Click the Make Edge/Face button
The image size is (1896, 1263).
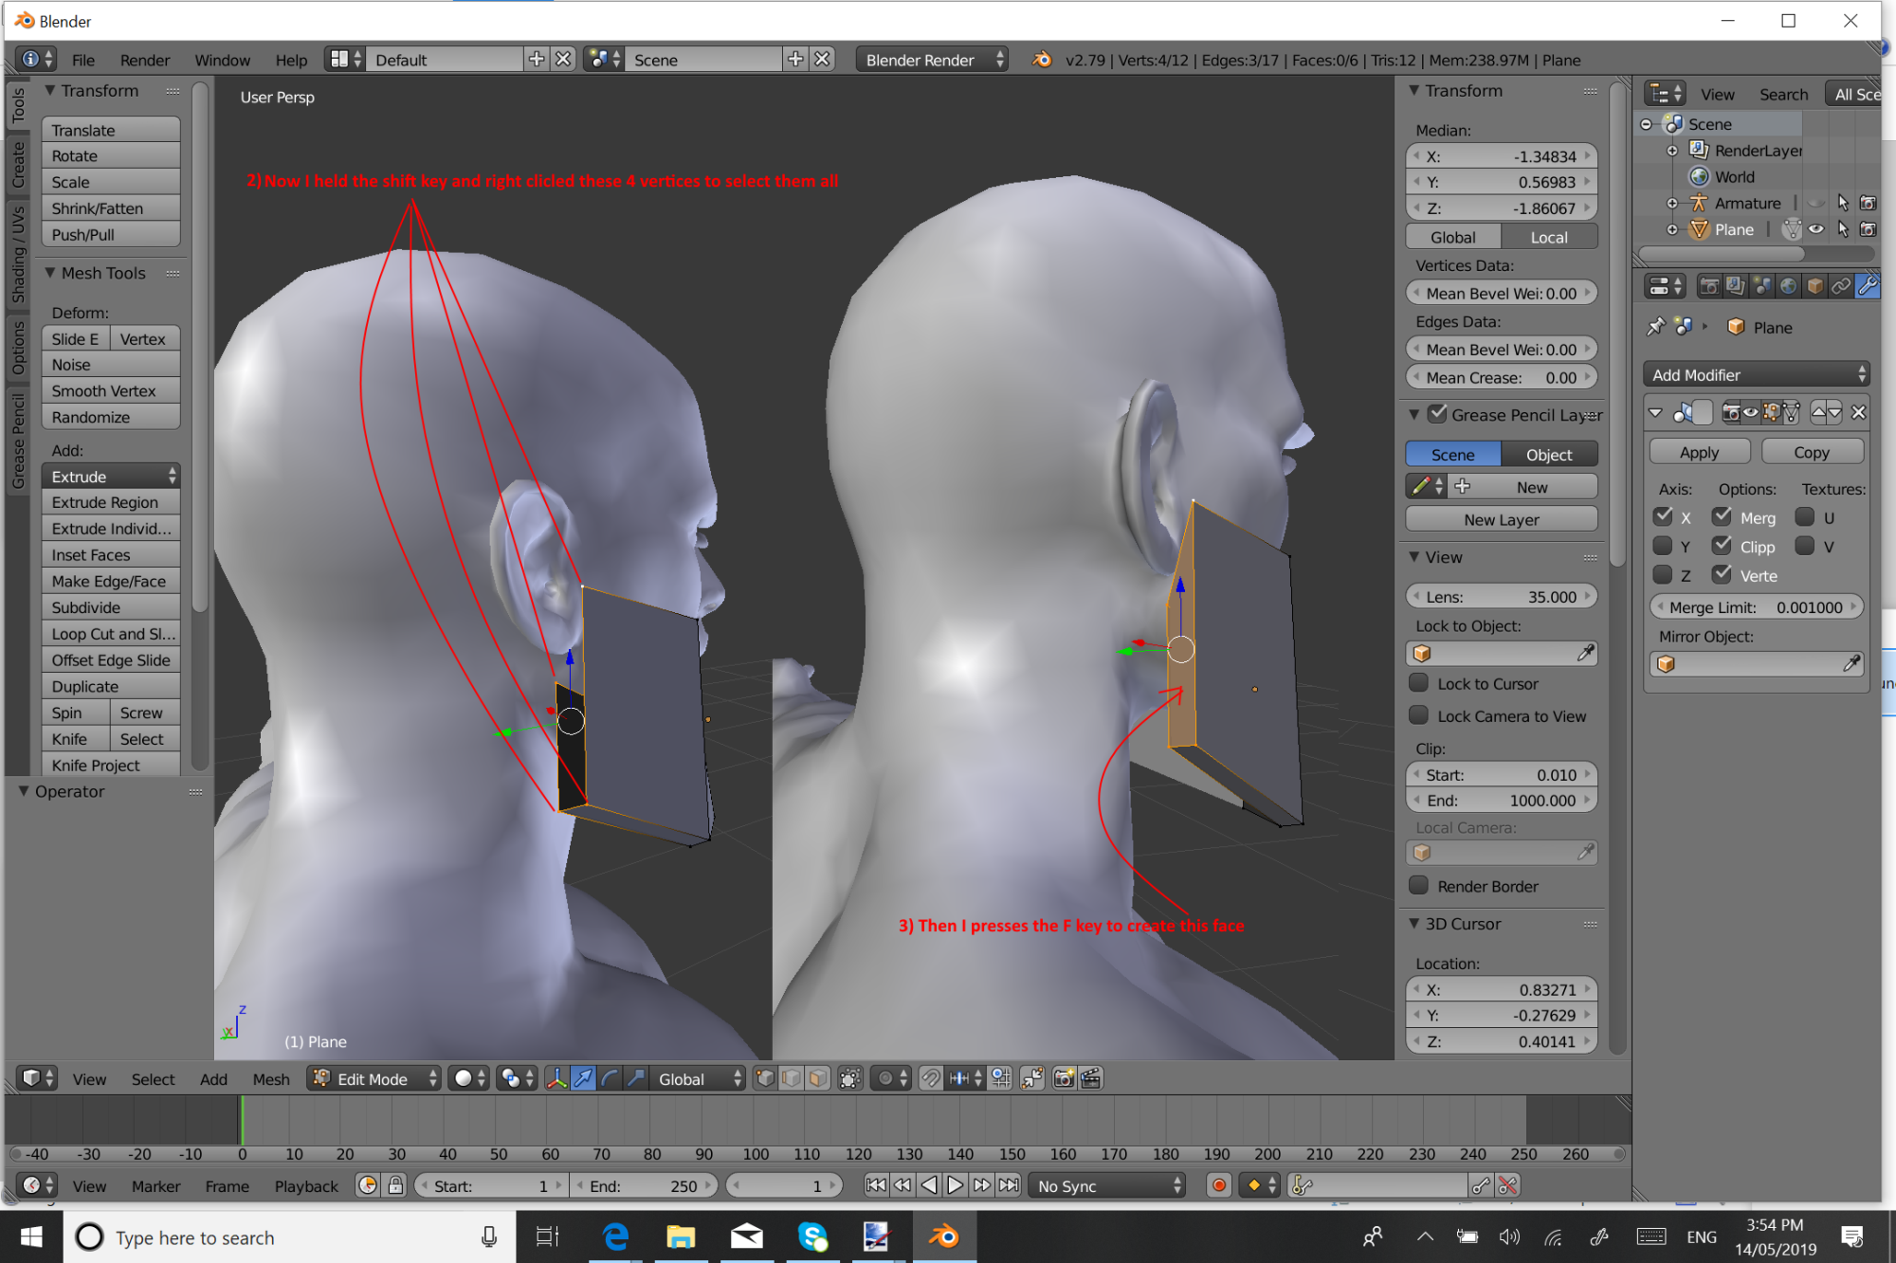tap(111, 581)
